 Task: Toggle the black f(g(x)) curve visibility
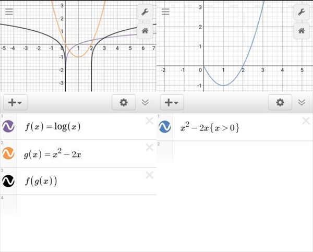click(x=8, y=181)
